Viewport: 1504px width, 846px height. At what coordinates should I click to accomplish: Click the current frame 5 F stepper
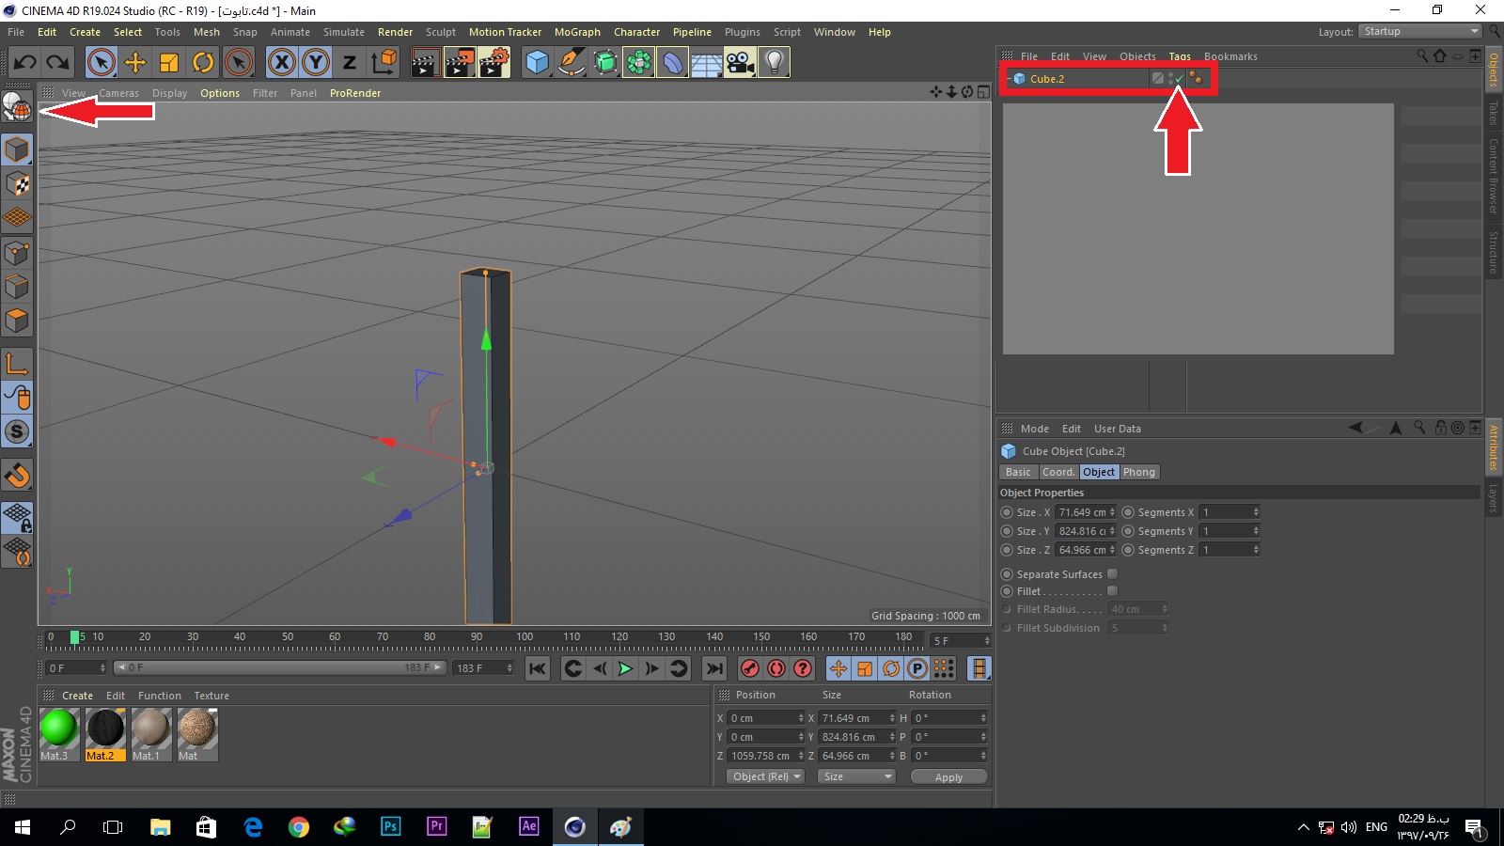pyautogui.click(x=986, y=641)
